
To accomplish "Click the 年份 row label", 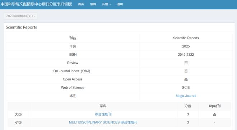I will pos(73,46).
